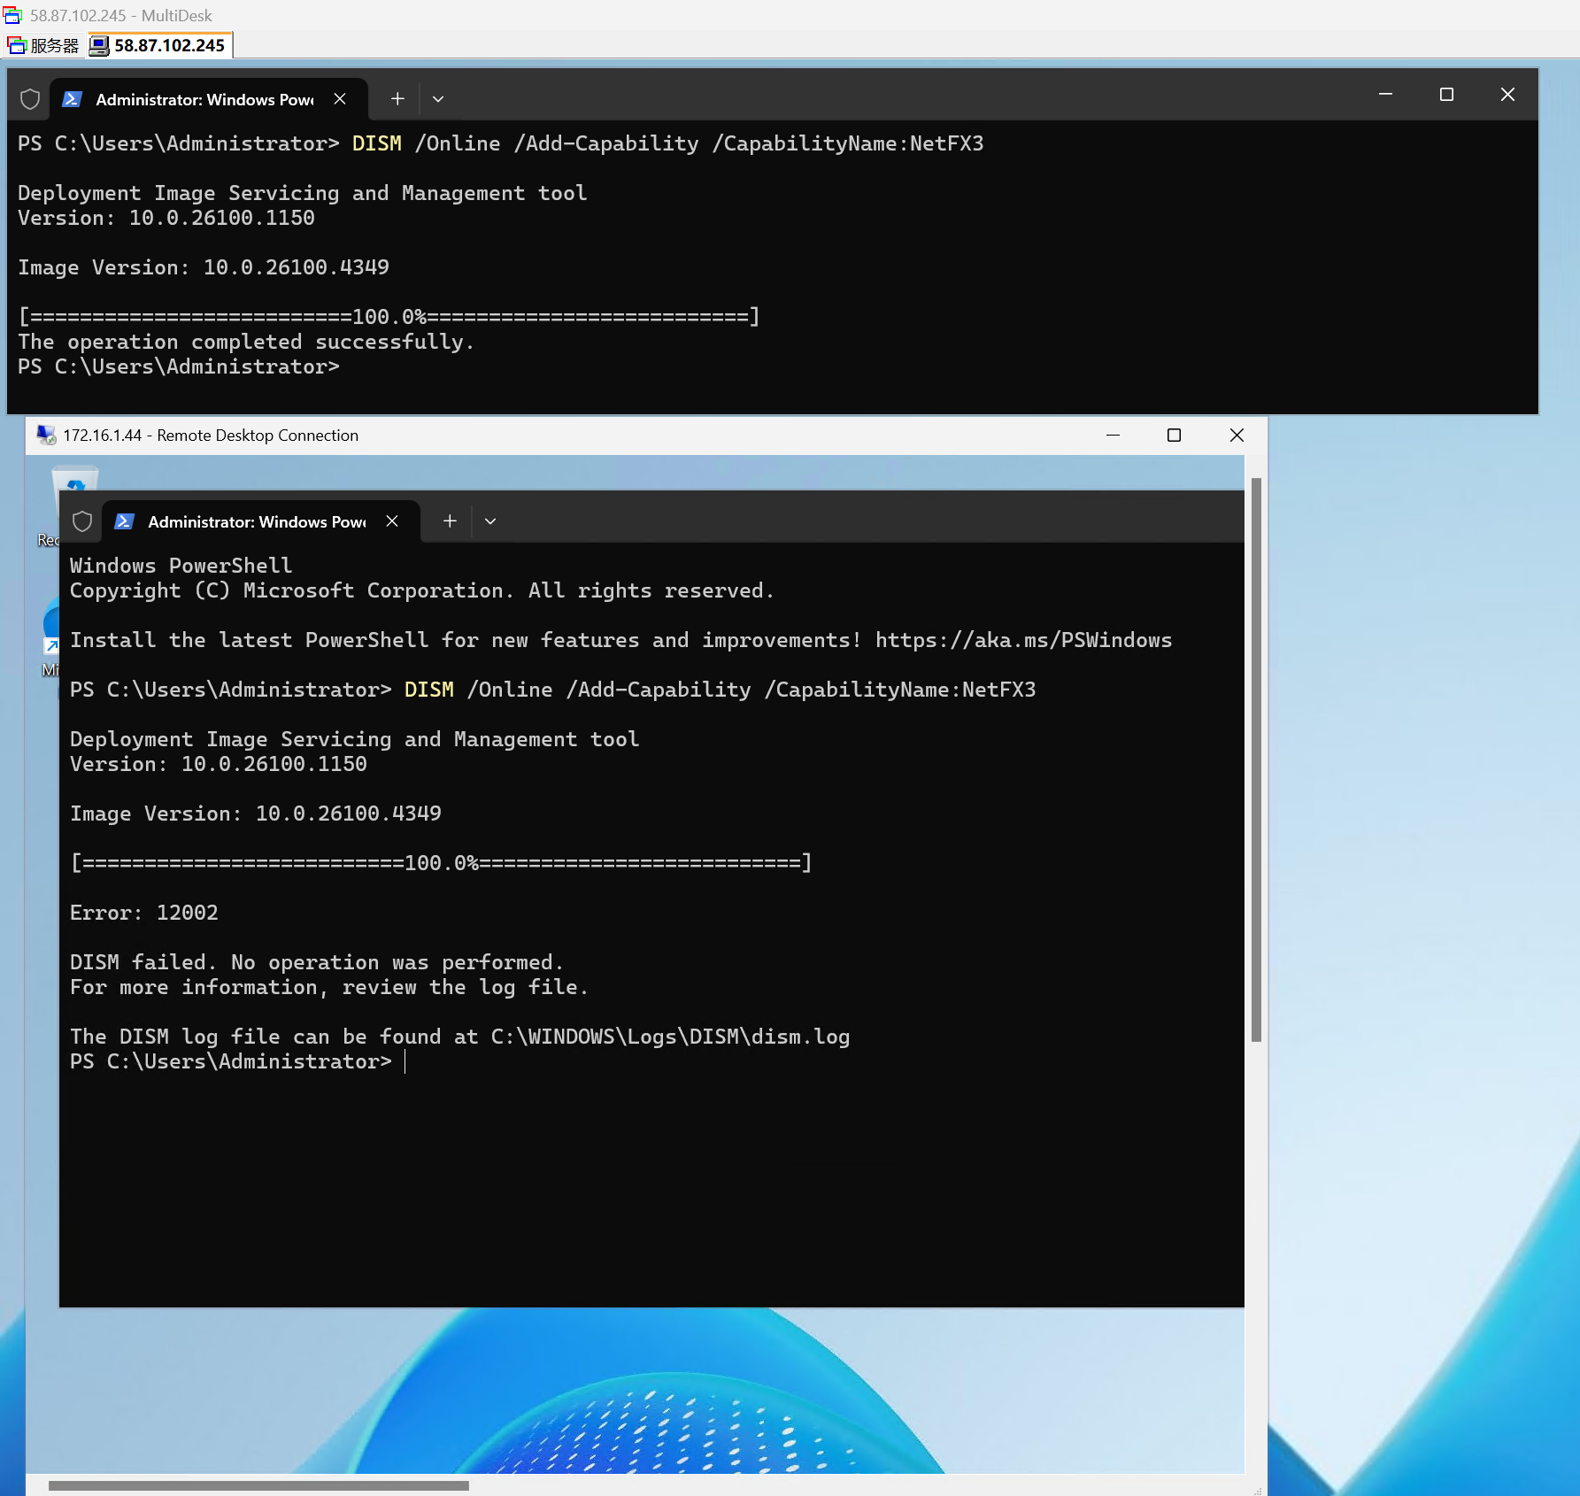Expand the profile dropdown in the top terminal
The height and width of the screenshot is (1496, 1580).
[438, 99]
